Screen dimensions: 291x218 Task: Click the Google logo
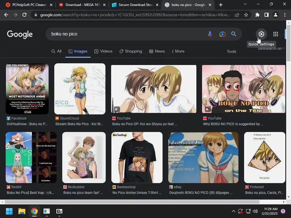20,34
